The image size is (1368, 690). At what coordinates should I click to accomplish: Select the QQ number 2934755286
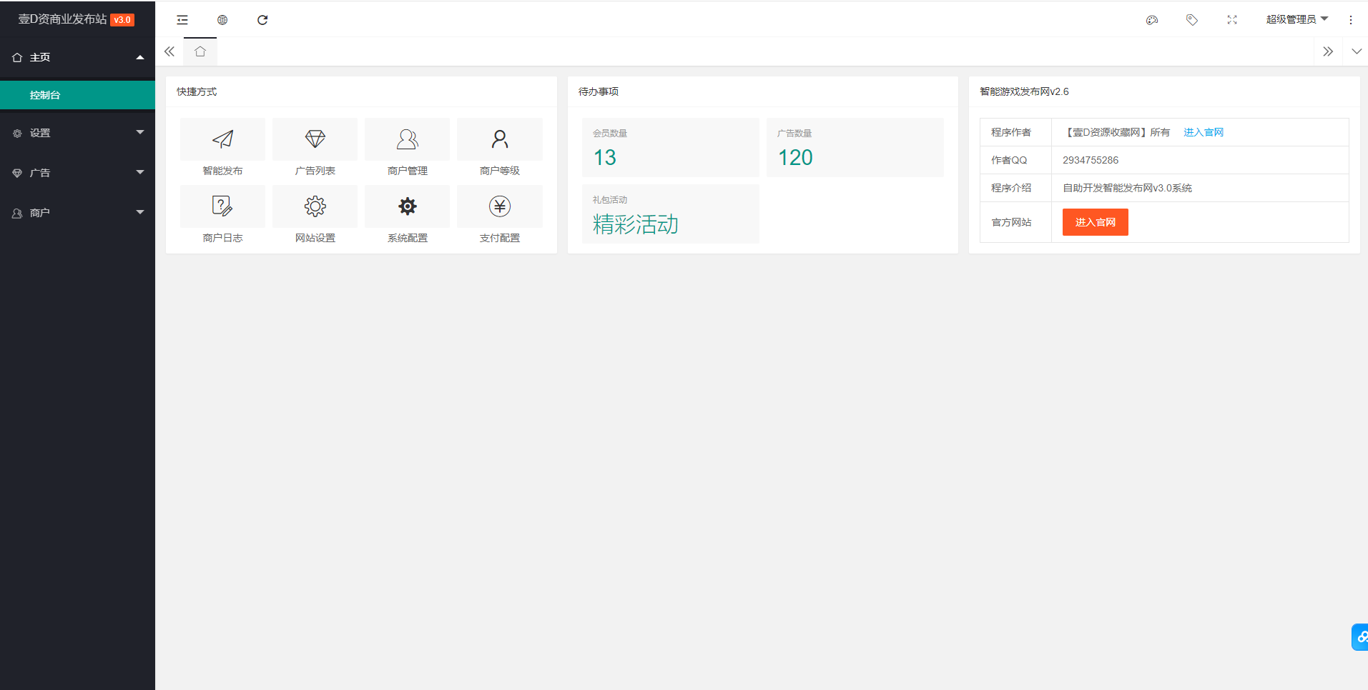pos(1091,160)
